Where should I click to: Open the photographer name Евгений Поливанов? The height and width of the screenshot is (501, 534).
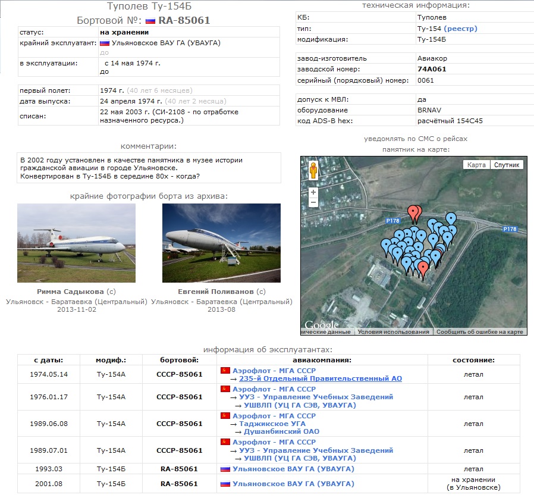tap(215, 292)
